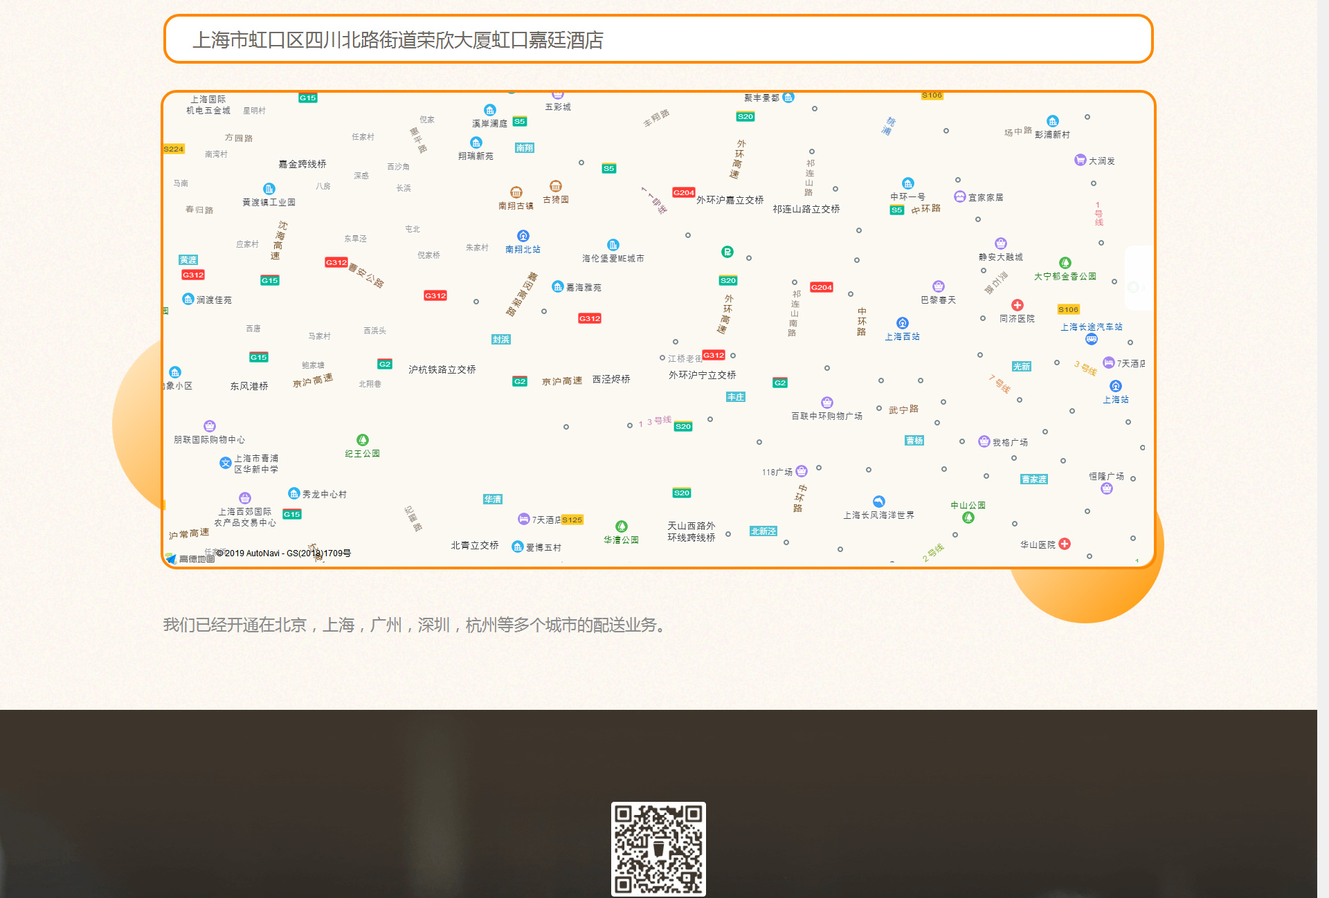This screenshot has height=898, width=1329.
Task: Click the 中山公园 park icon
Action: [968, 517]
